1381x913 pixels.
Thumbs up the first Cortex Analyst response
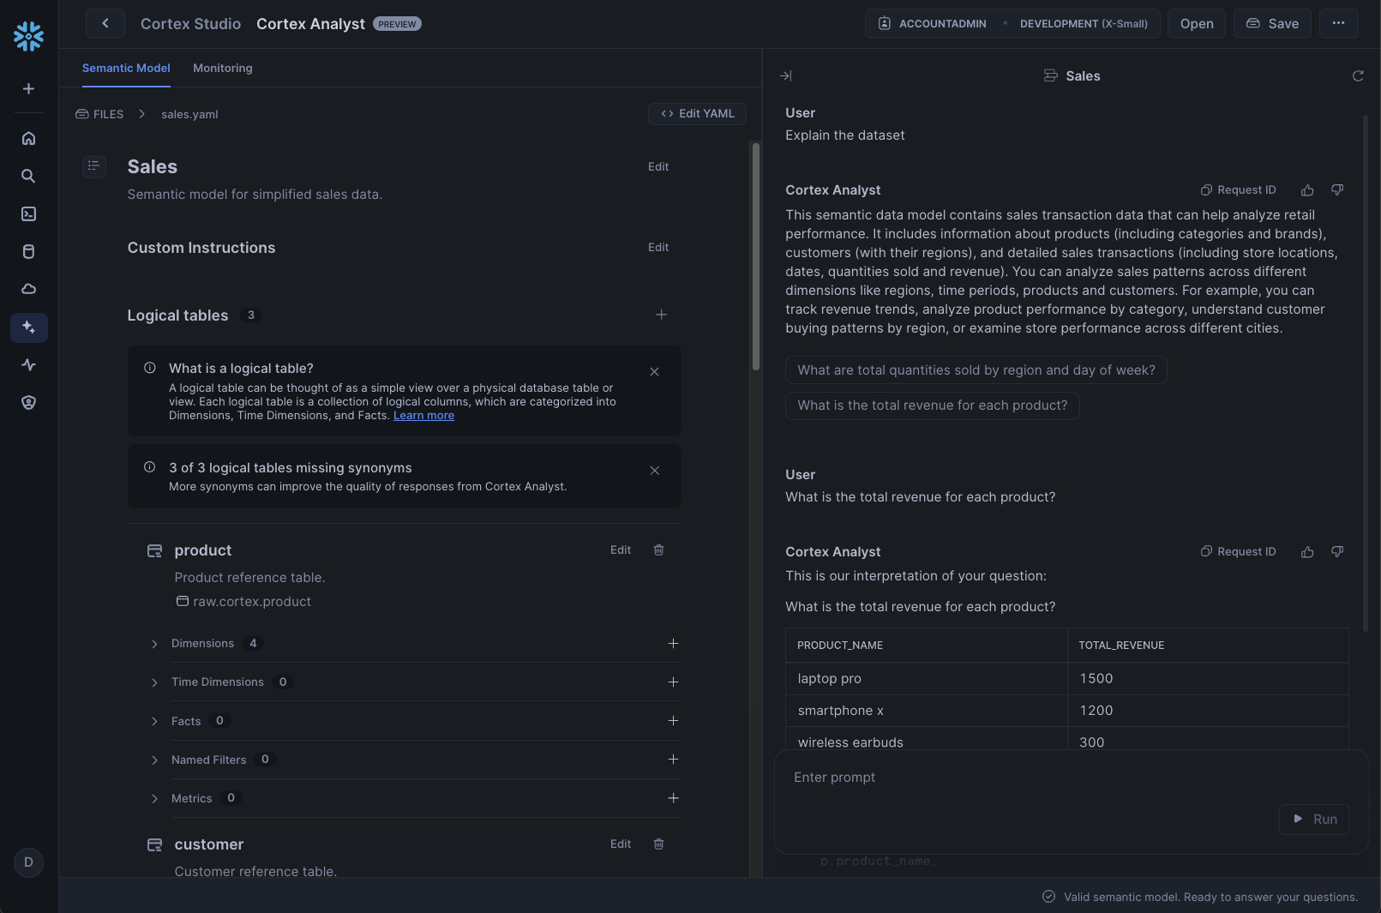(x=1307, y=190)
